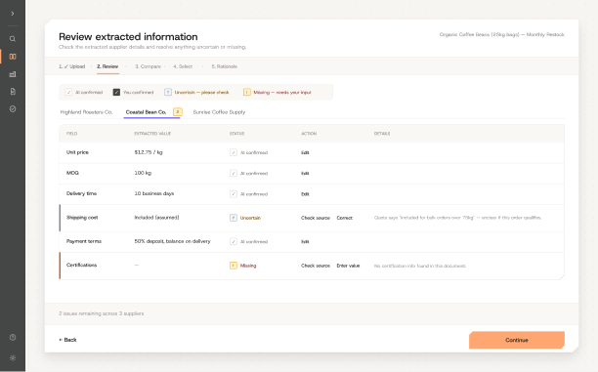598x372 pixels.
Task: Go to step 1 Upload
Action: point(72,66)
